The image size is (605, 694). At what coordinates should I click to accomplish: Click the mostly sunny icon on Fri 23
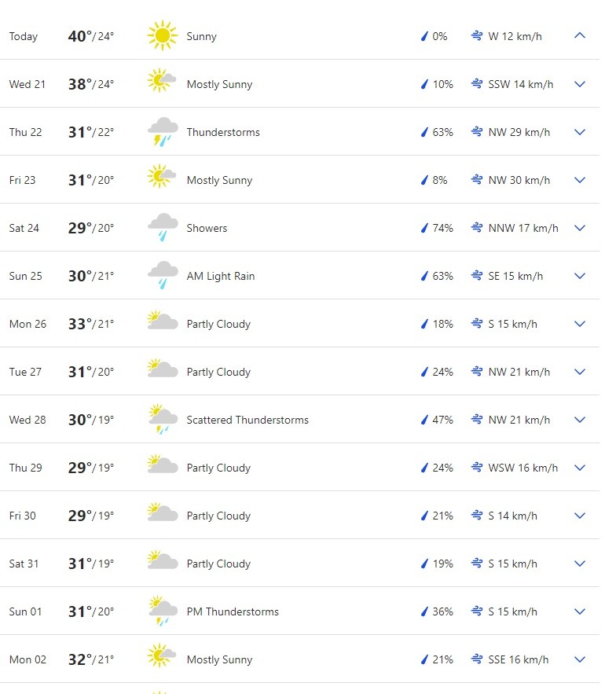(162, 180)
